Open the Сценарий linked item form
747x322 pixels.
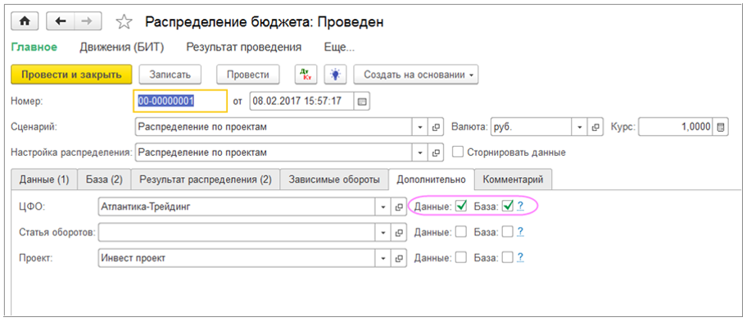tap(436, 127)
